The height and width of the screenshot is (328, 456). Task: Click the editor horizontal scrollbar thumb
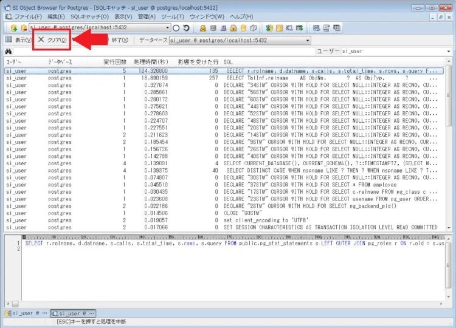[15, 304]
